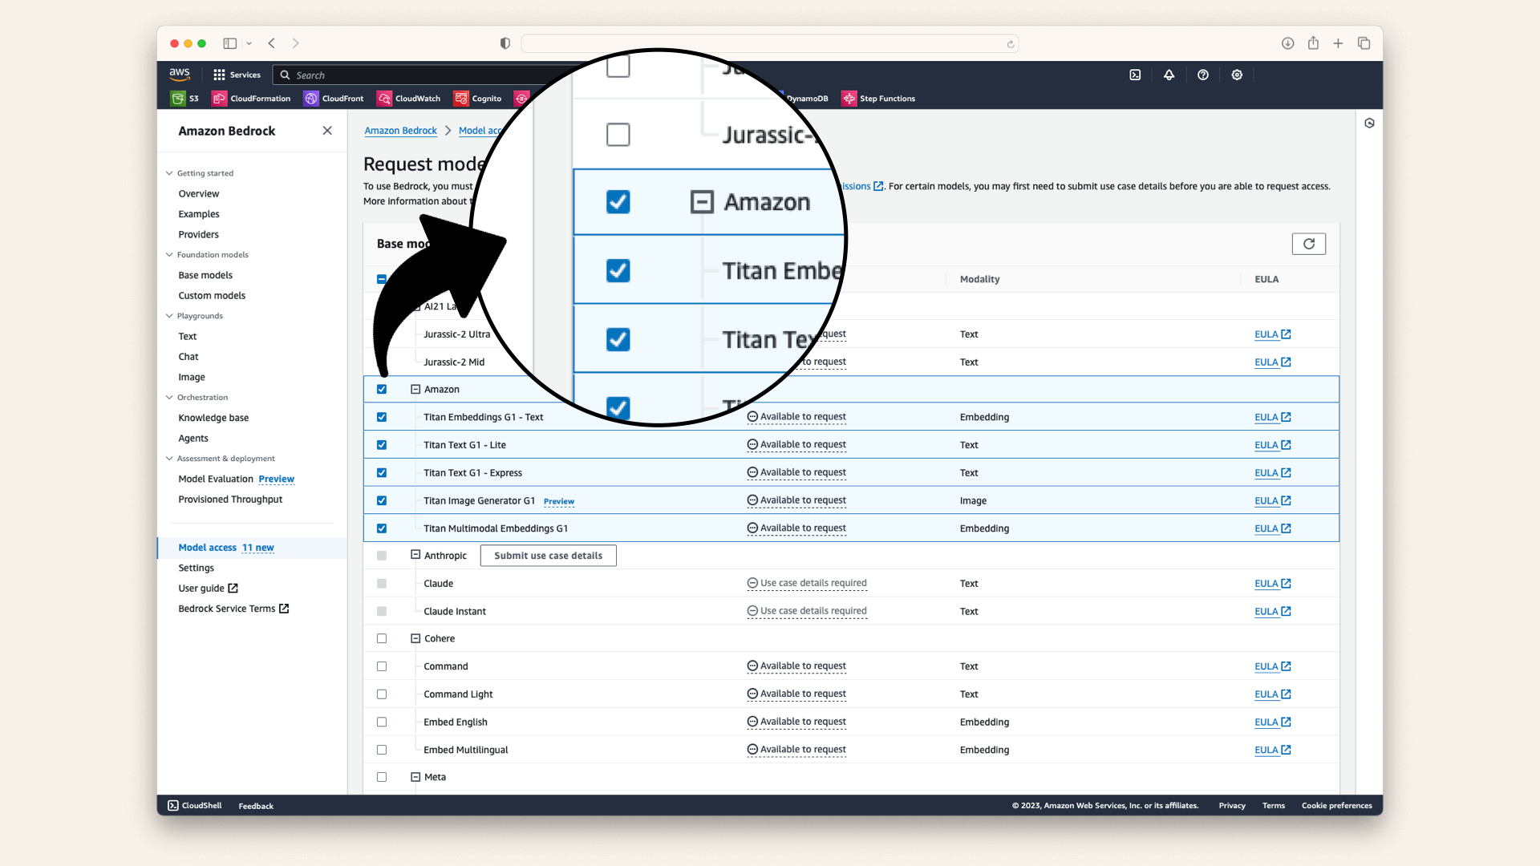Check the Command Light checkbox

pyautogui.click(x=382, y=694)
